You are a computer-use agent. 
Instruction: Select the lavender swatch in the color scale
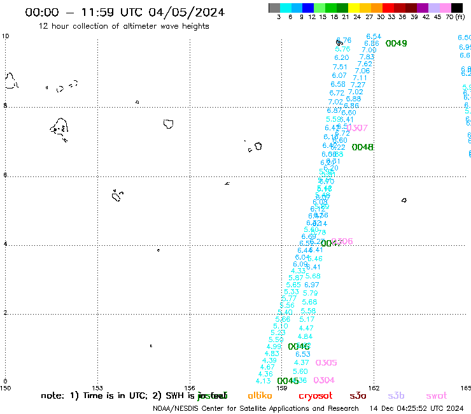[434, 8]
